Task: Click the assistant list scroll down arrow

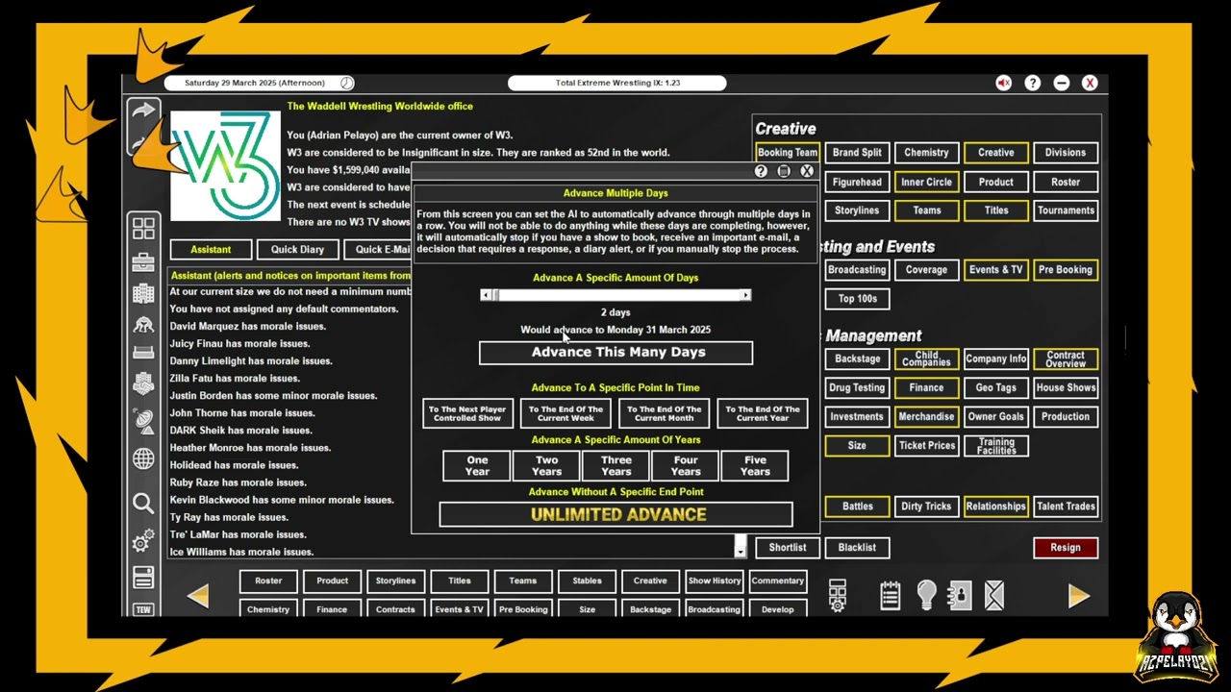Action: point(740,551)
